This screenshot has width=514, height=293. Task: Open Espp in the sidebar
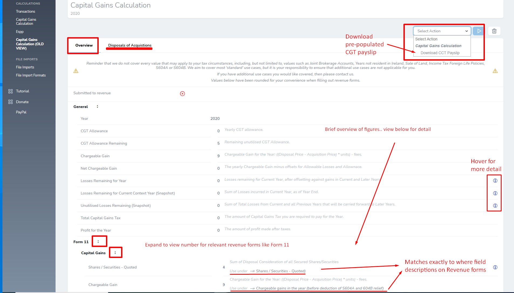point(20,32)
